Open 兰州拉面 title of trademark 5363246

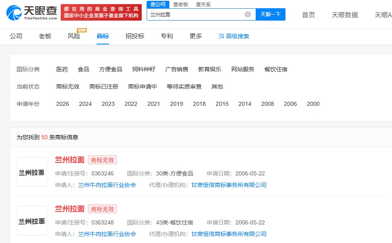pos(70,160)
